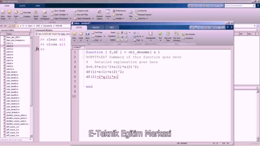Click the Video link in the Command Window
The image size is (260, 146).
point(63,34)
